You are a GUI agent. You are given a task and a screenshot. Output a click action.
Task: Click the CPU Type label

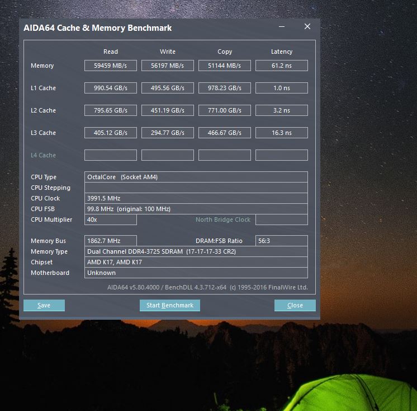point(44,177)
